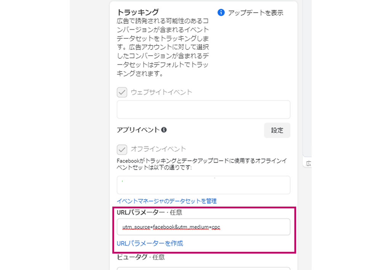Click the info icon next to アプリイベント
This screenshot has width=381, height=270.
pyautogui.click(x=164, y=130)
